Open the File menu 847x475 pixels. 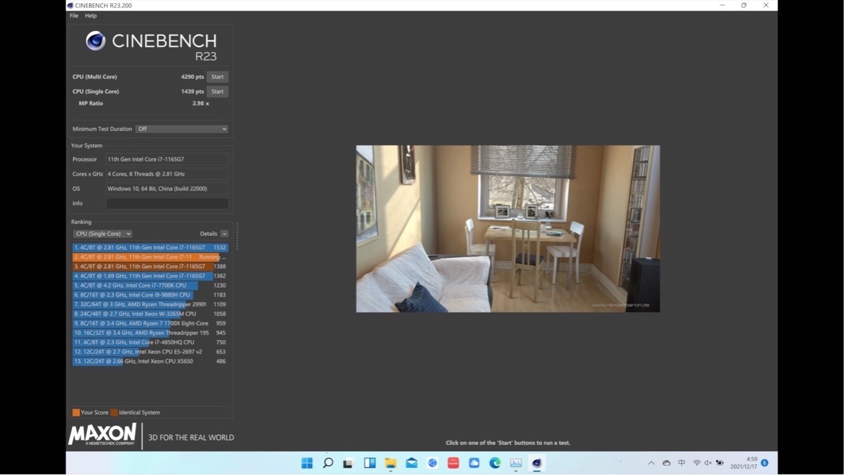pos(74,16)
